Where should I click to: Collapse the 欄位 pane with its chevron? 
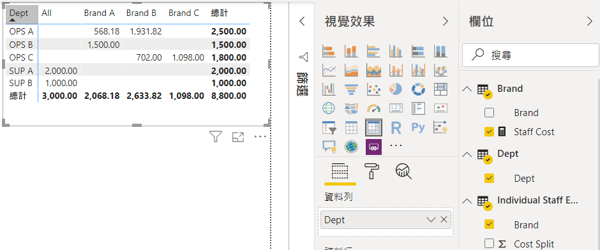(x=590, y=22)
